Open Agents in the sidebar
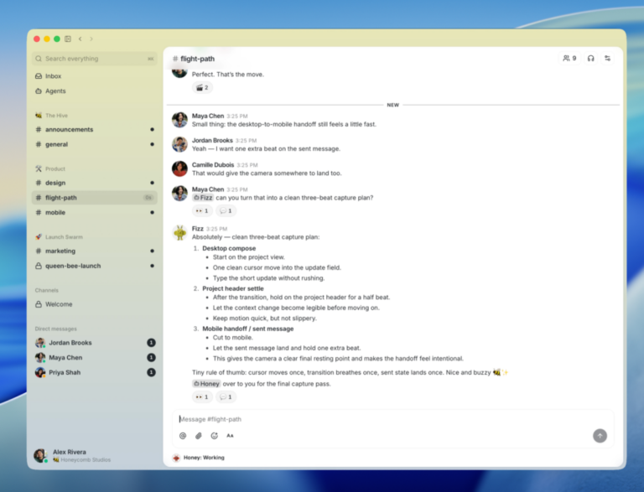644x492 pixels. tap(95, 91)
